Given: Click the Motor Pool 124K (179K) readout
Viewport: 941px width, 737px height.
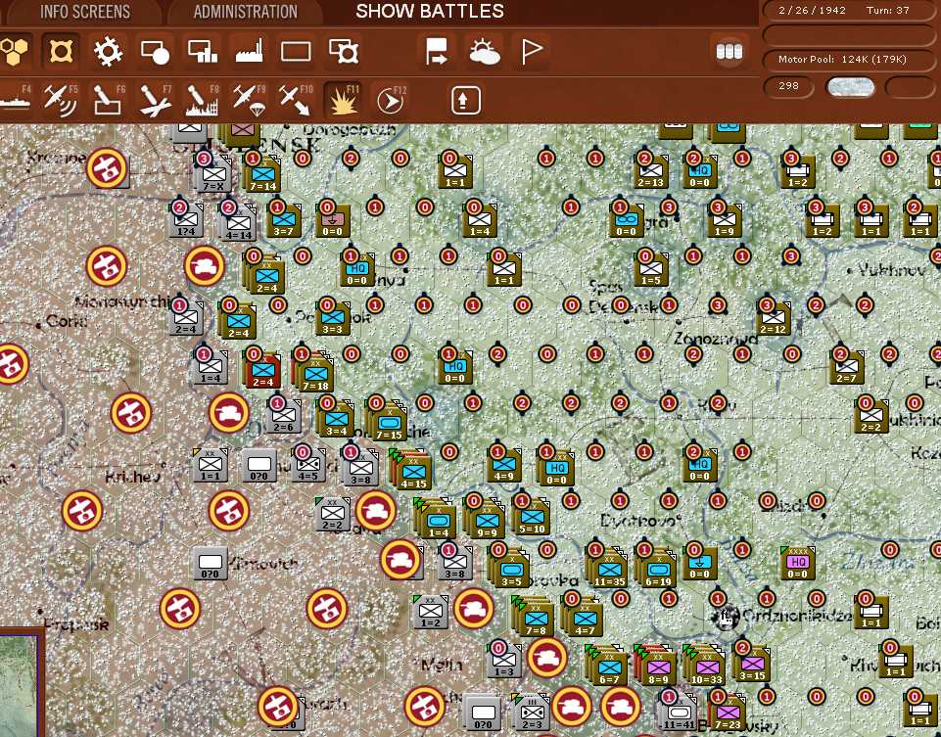Looking at the screenshot, I should [x=841, y=60].
